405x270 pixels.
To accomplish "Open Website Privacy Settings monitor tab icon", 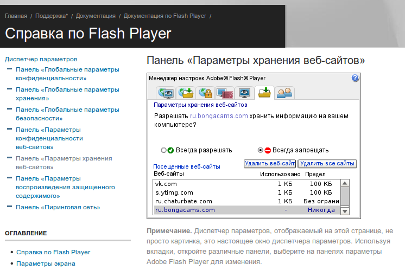I will pos(244,93).
